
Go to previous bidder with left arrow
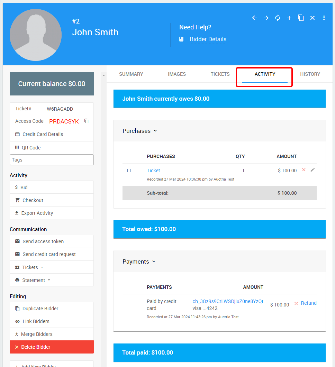click(x=254, y=18)
